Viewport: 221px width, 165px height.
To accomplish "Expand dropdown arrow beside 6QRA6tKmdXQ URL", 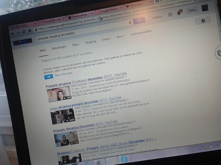I will [x=135, y=121].
